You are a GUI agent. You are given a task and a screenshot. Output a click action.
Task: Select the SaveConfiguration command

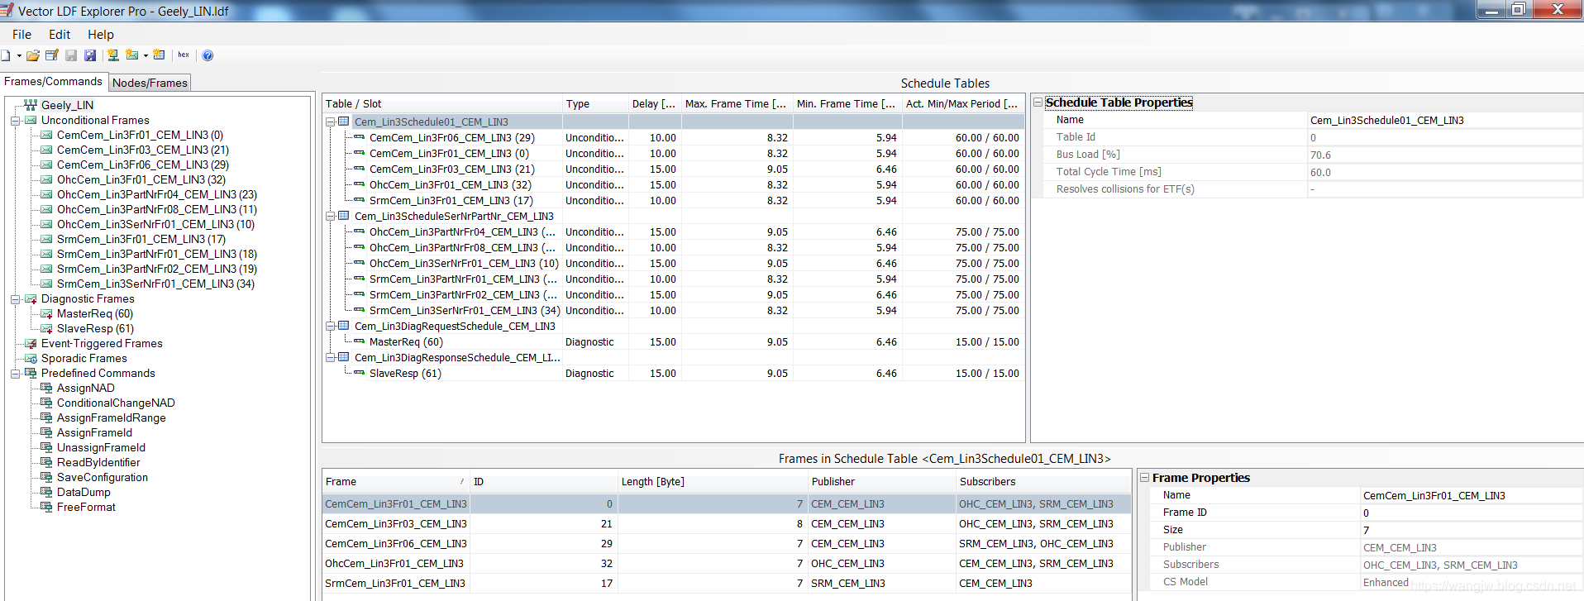[103, 477]
